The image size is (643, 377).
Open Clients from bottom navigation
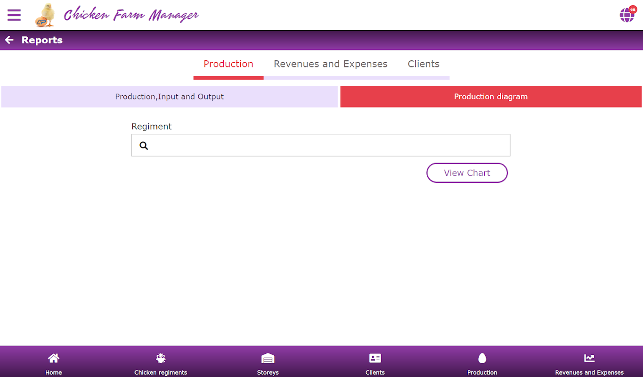(x=375, y=364)
